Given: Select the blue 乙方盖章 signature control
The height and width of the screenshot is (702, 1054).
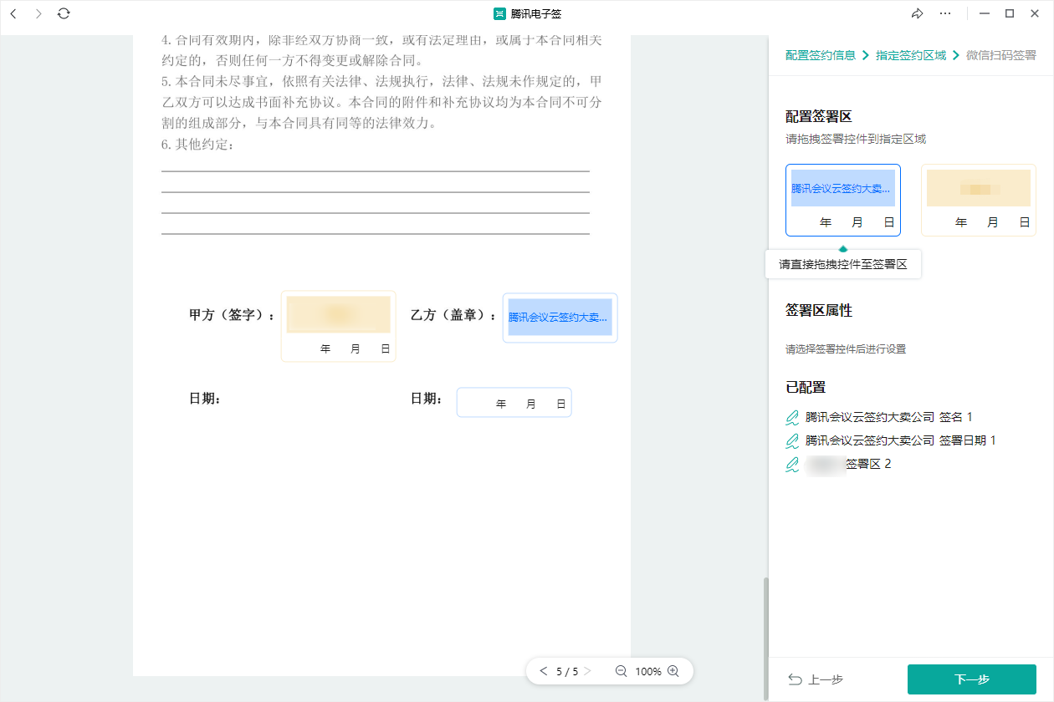Looking at the screenshot, I should tap(560, 318).
